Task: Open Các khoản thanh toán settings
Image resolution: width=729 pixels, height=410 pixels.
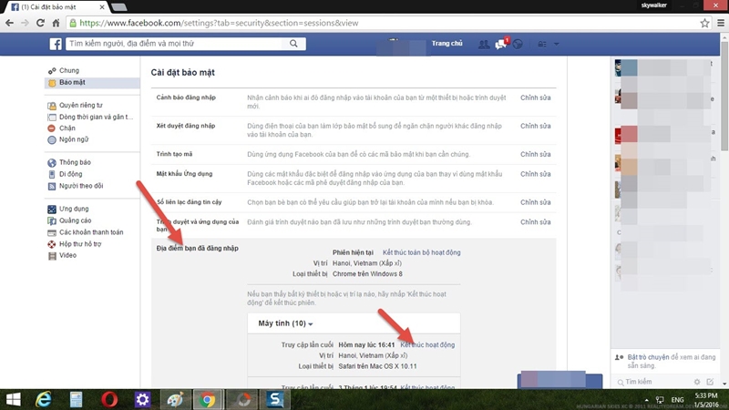Action: 91,232
